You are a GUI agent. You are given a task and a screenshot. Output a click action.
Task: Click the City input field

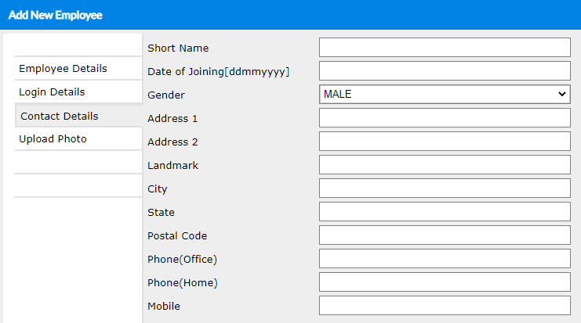click(x=444, y=188)
